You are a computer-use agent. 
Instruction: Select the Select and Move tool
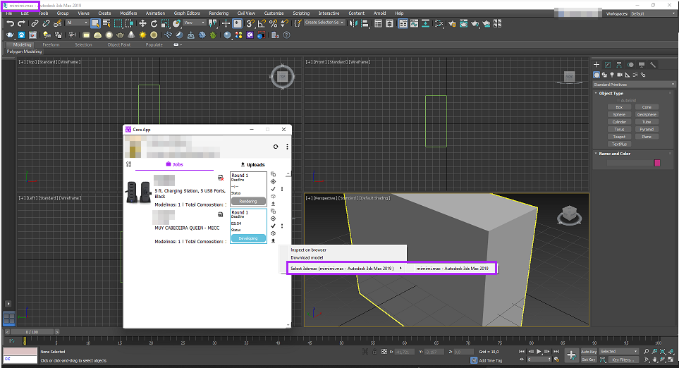[142, 23]
